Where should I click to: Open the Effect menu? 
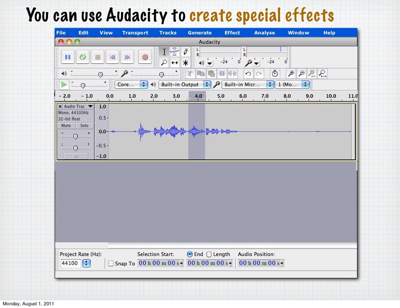[232, 33]
